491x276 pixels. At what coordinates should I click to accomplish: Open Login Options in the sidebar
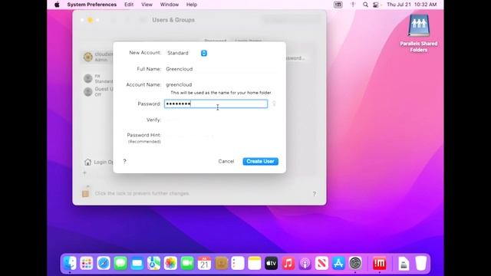click(98, 162)
